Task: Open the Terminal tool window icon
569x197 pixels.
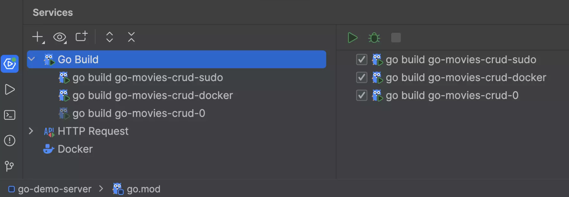Action: pyautogui.click(x=10, y=115)
